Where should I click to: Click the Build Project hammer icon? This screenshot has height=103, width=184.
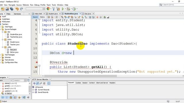54,9
